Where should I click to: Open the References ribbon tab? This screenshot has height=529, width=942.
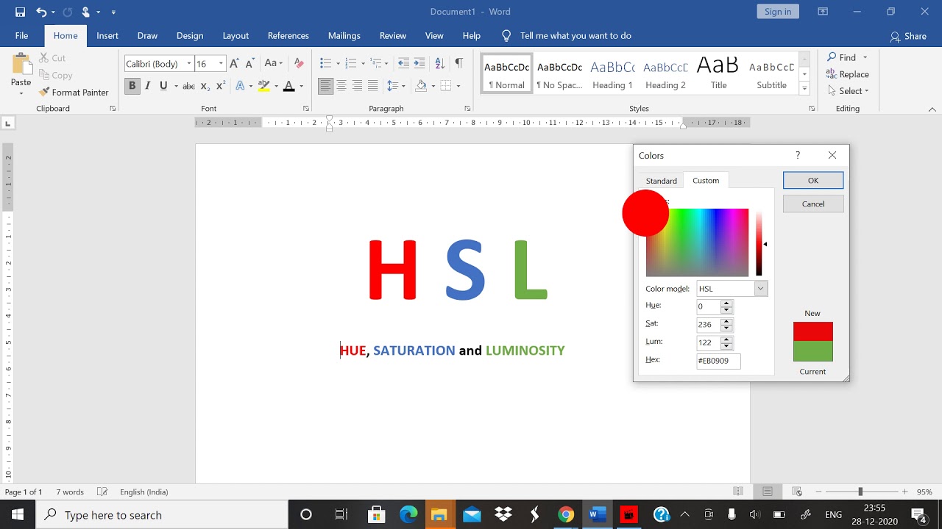pos(288,35)
